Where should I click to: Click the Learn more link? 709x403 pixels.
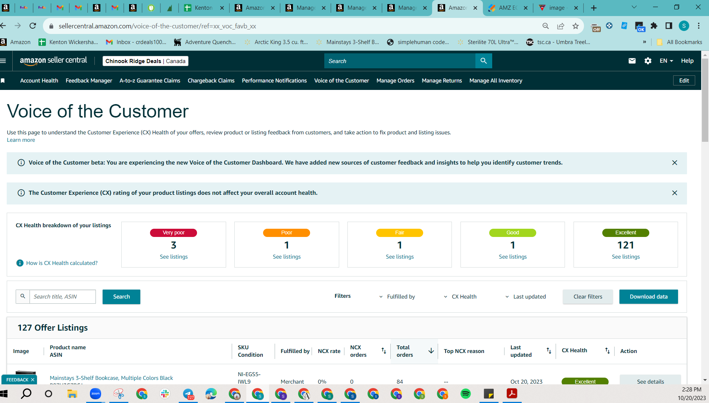tap(21, 140)
